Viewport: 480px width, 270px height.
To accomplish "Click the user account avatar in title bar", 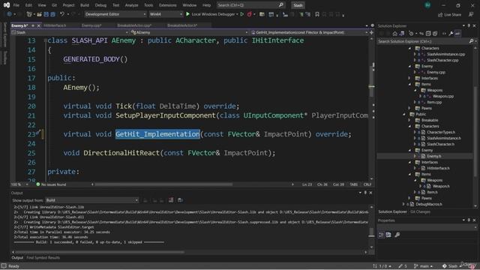I will pyautogui.click(x=427, y=5).
